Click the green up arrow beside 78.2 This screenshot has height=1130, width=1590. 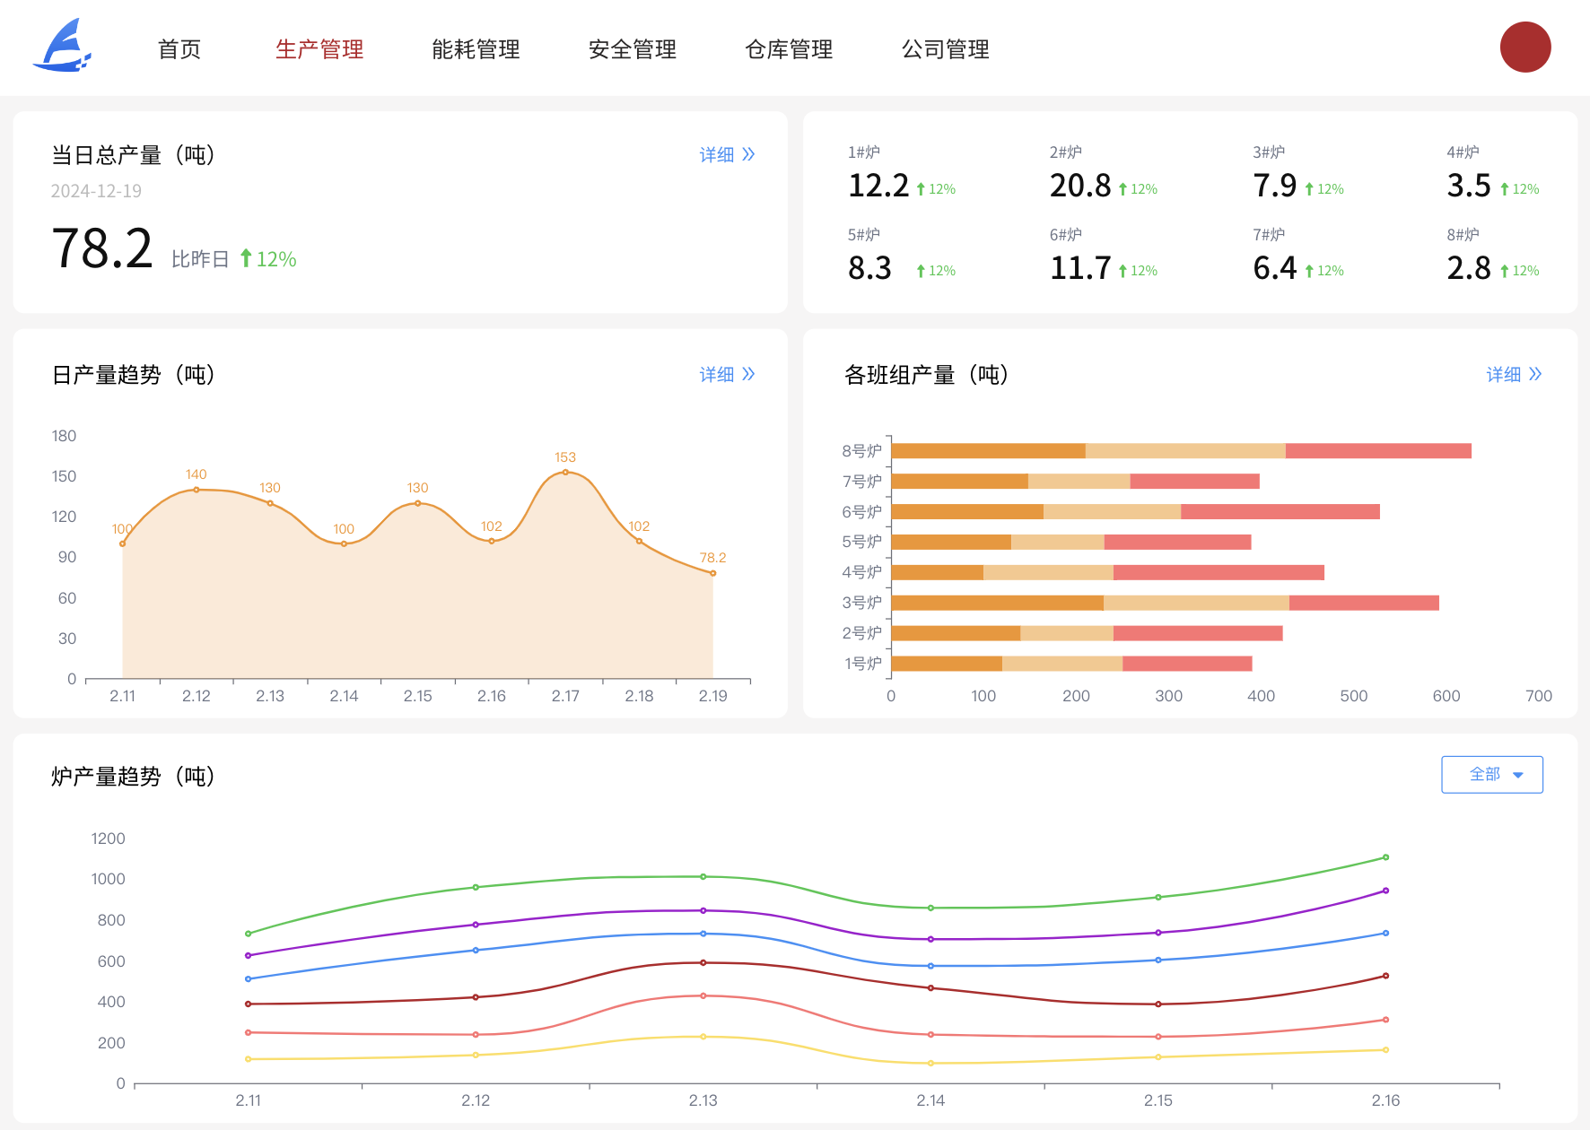(x=246, y=258)
